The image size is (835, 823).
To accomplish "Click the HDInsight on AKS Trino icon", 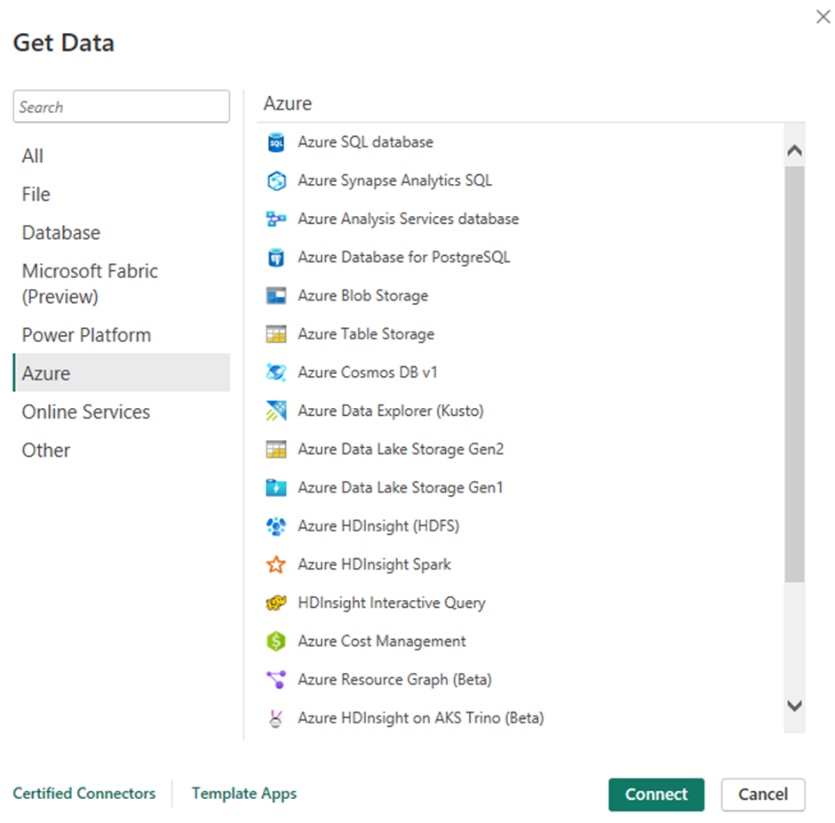I will (276, 719).
